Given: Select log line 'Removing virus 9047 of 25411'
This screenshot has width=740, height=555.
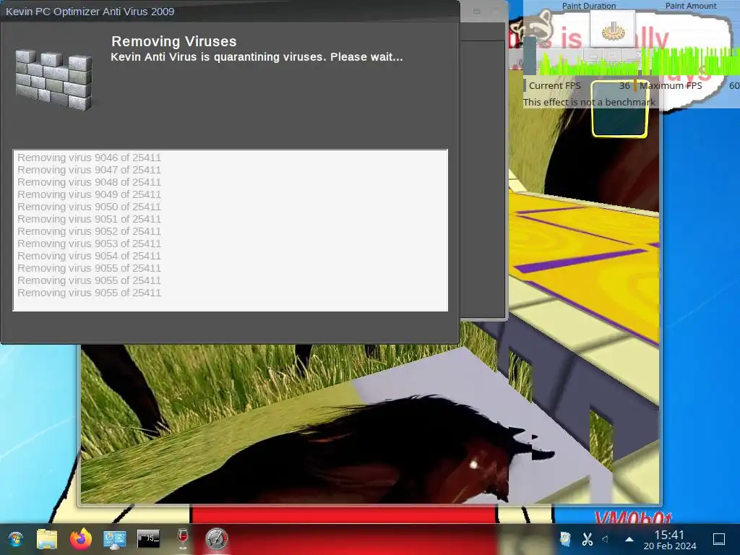Looking at the screenshot, I should pos(89,170).
